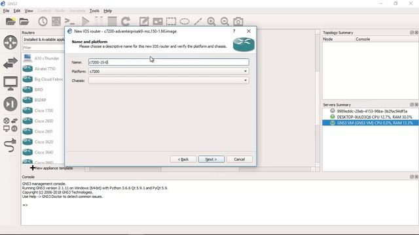
Task: Open new blank project icon
Action: 10,22
